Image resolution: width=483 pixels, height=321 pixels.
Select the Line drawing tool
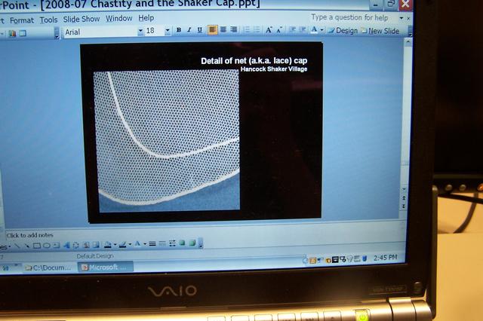(x=17, y=246)
